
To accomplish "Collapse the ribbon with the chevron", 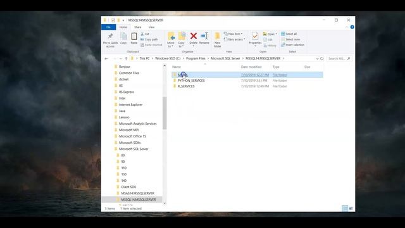I will pos(347,27).
